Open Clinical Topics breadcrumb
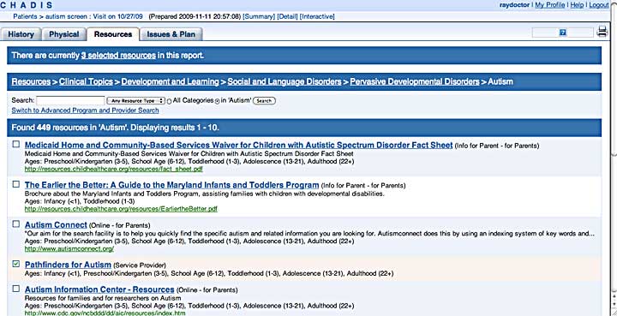This screenshot has width=617, height=316. pos(86,81)
